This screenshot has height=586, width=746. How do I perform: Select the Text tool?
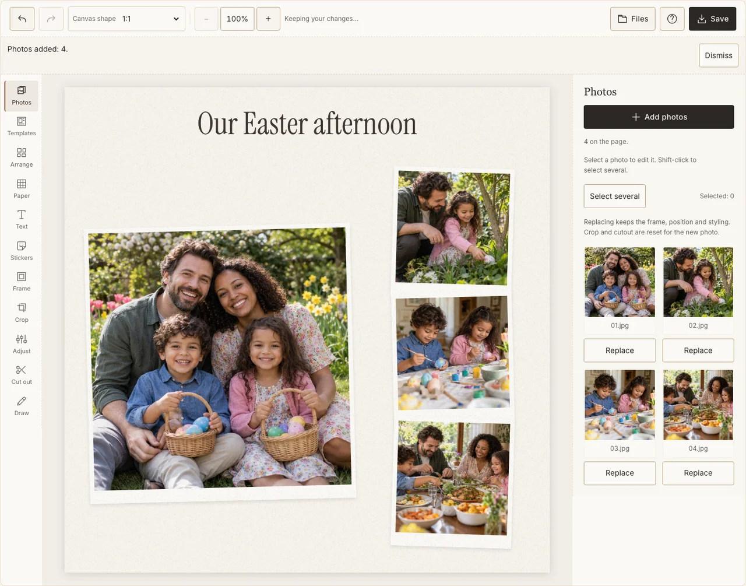(22, 220)
